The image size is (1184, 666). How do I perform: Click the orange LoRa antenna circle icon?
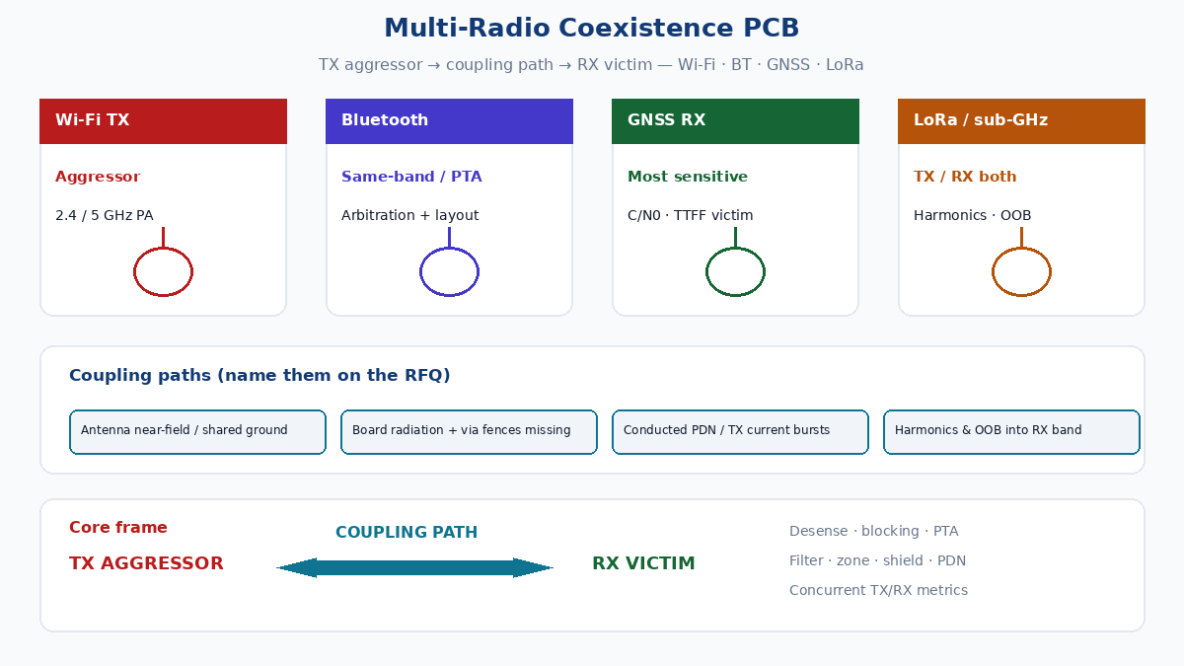[x=1021, y=271]
